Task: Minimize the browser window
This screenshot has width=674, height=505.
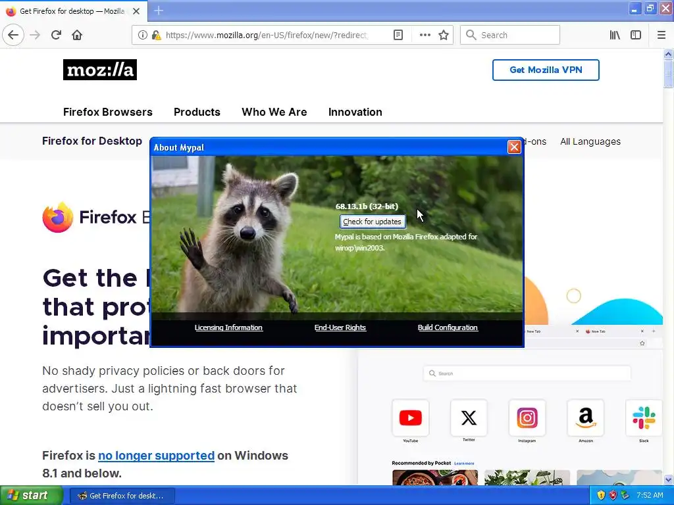Action: pyautogui.click(x=635, y=9)
